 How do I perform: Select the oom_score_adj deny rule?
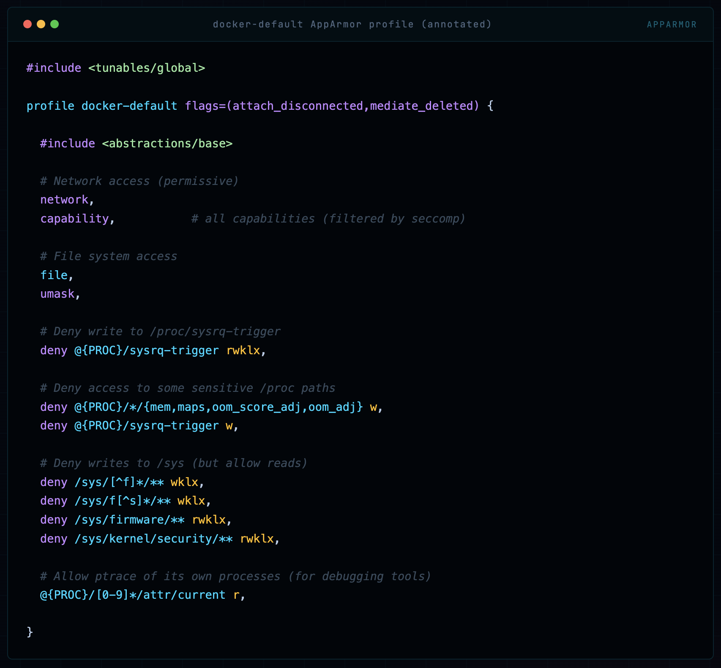pyautogui.click(x=210, y=407)
